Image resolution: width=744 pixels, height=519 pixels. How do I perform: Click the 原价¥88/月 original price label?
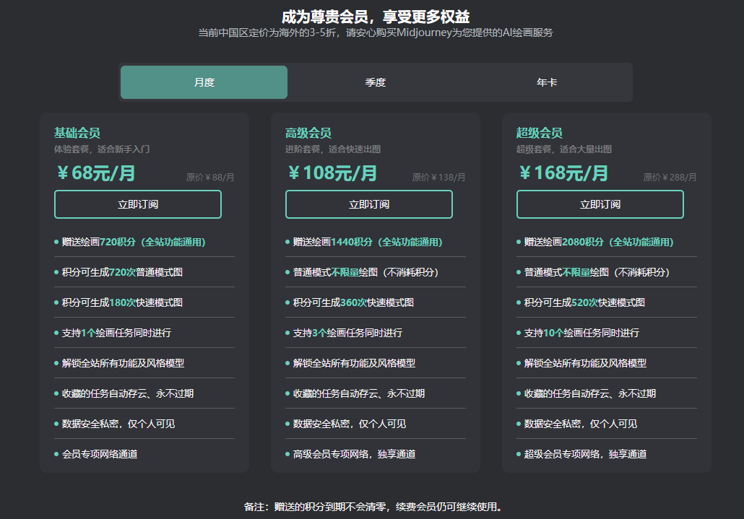(210, 177)
